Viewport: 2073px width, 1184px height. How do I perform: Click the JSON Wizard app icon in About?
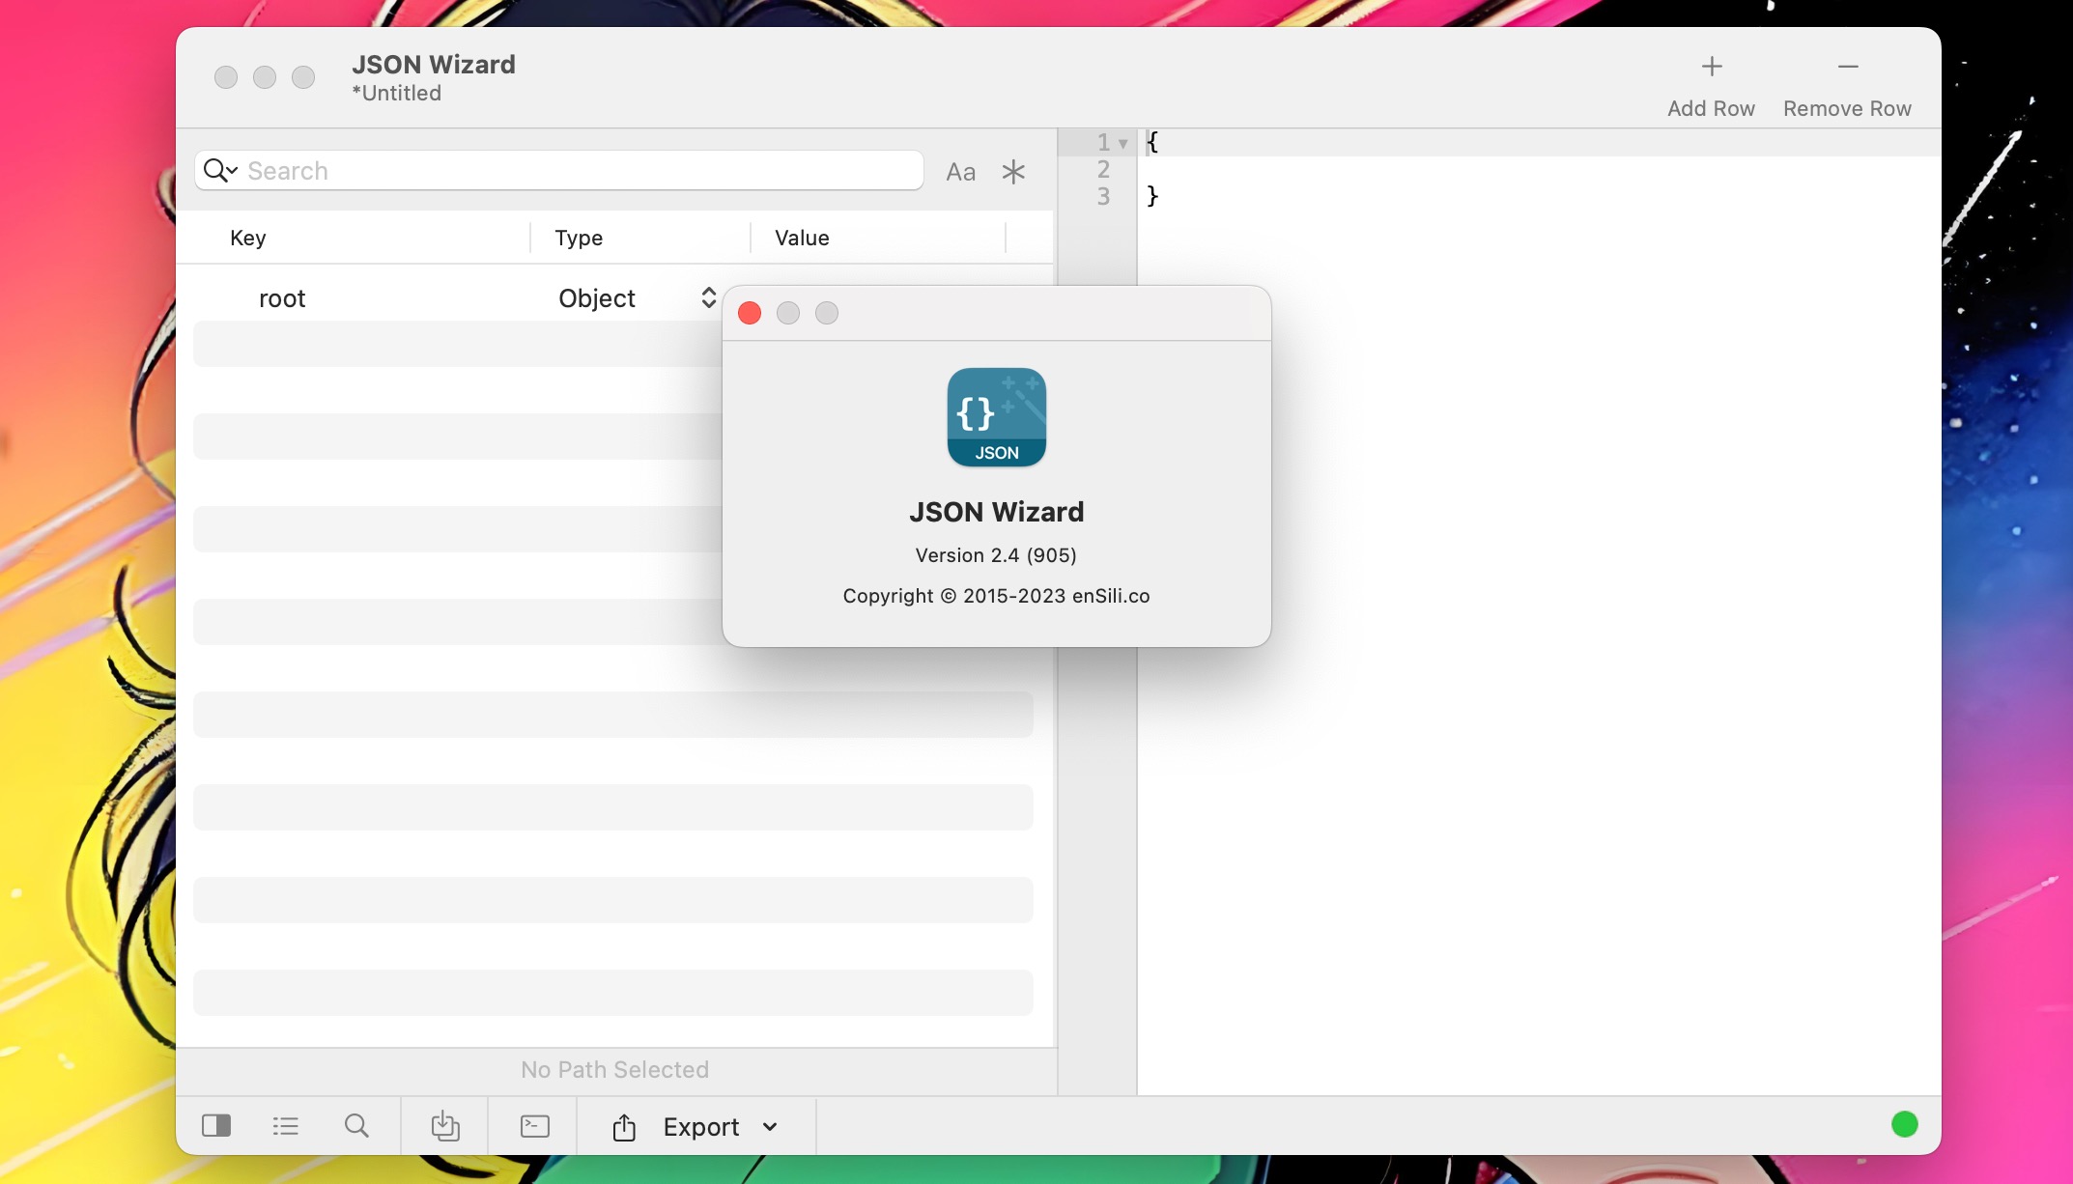(997, 417)
